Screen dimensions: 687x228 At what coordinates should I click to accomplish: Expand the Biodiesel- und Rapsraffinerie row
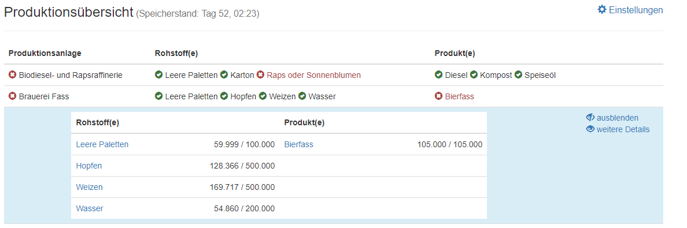[x=334, y=75]
